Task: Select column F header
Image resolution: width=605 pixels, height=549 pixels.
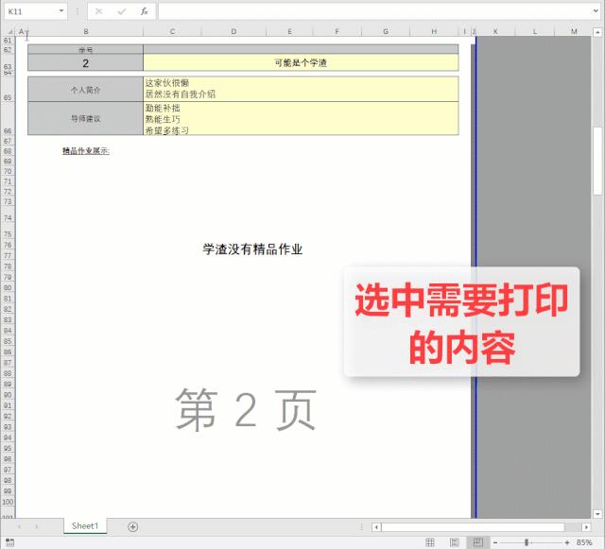Action: click(337, 31)
